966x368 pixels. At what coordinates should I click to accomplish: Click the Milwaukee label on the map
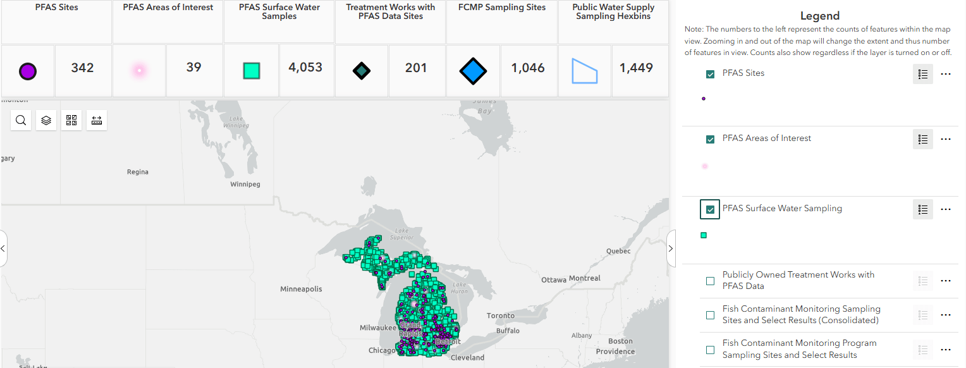click(x=378, y=328)
